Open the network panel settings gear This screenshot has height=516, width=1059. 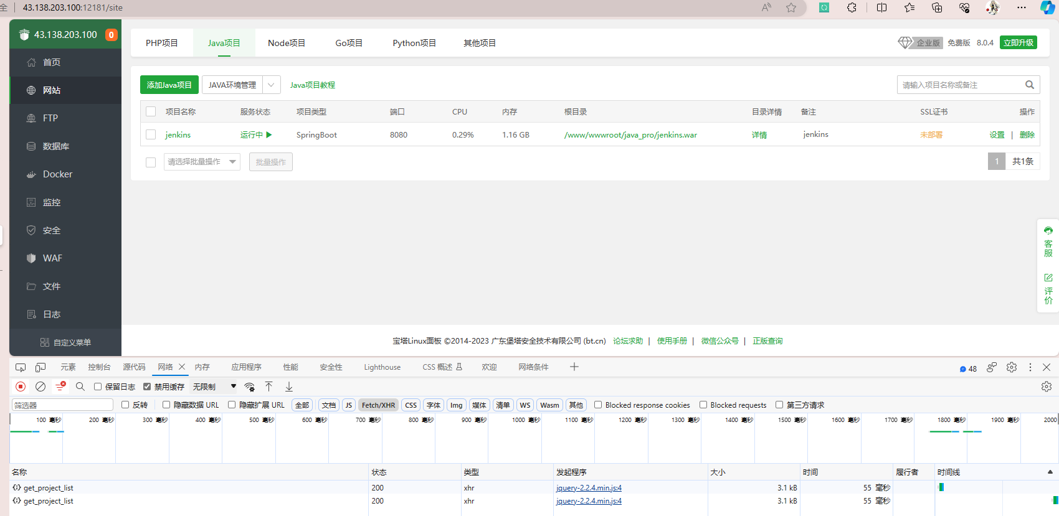tap(1047, 387)
